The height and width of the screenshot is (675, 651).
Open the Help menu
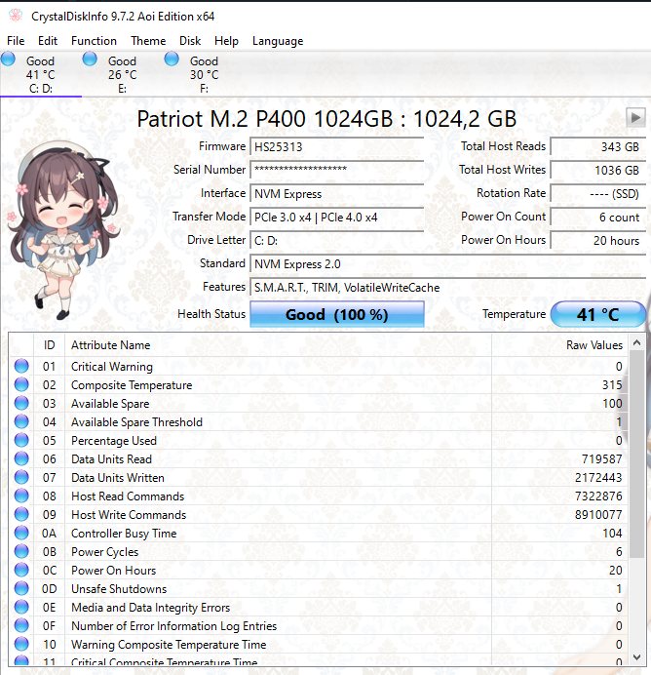point(226,41)
